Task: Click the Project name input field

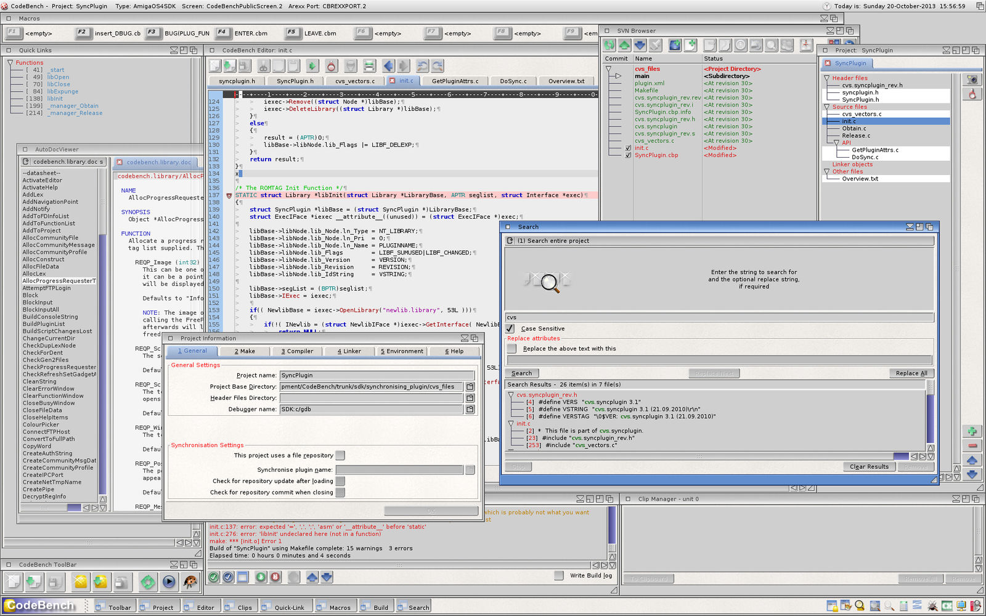Action: tap(377, 375)
